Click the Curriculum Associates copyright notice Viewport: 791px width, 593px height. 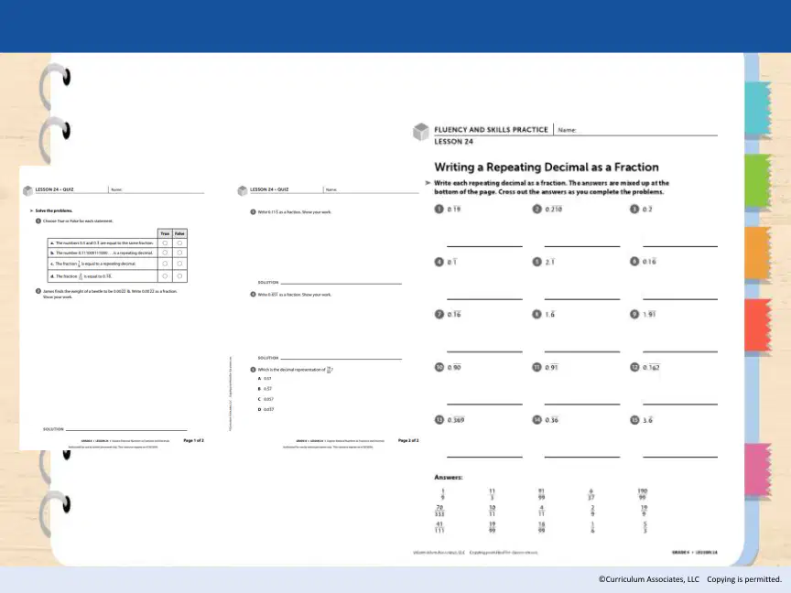tap(689, 579)
